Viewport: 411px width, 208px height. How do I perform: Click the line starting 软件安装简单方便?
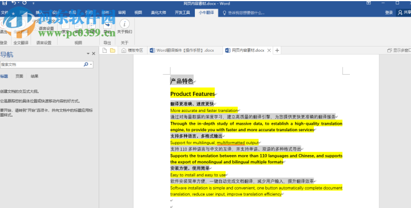tap(242, 181)
